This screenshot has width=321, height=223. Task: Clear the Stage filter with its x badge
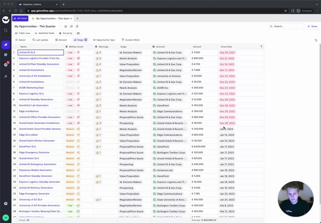(86, 40)
